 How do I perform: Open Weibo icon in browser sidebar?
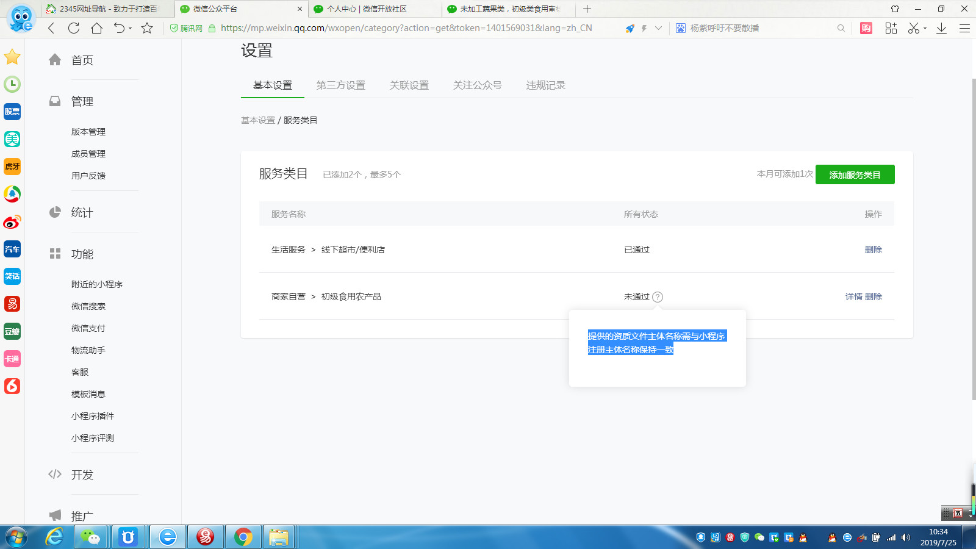pos(12,221)
